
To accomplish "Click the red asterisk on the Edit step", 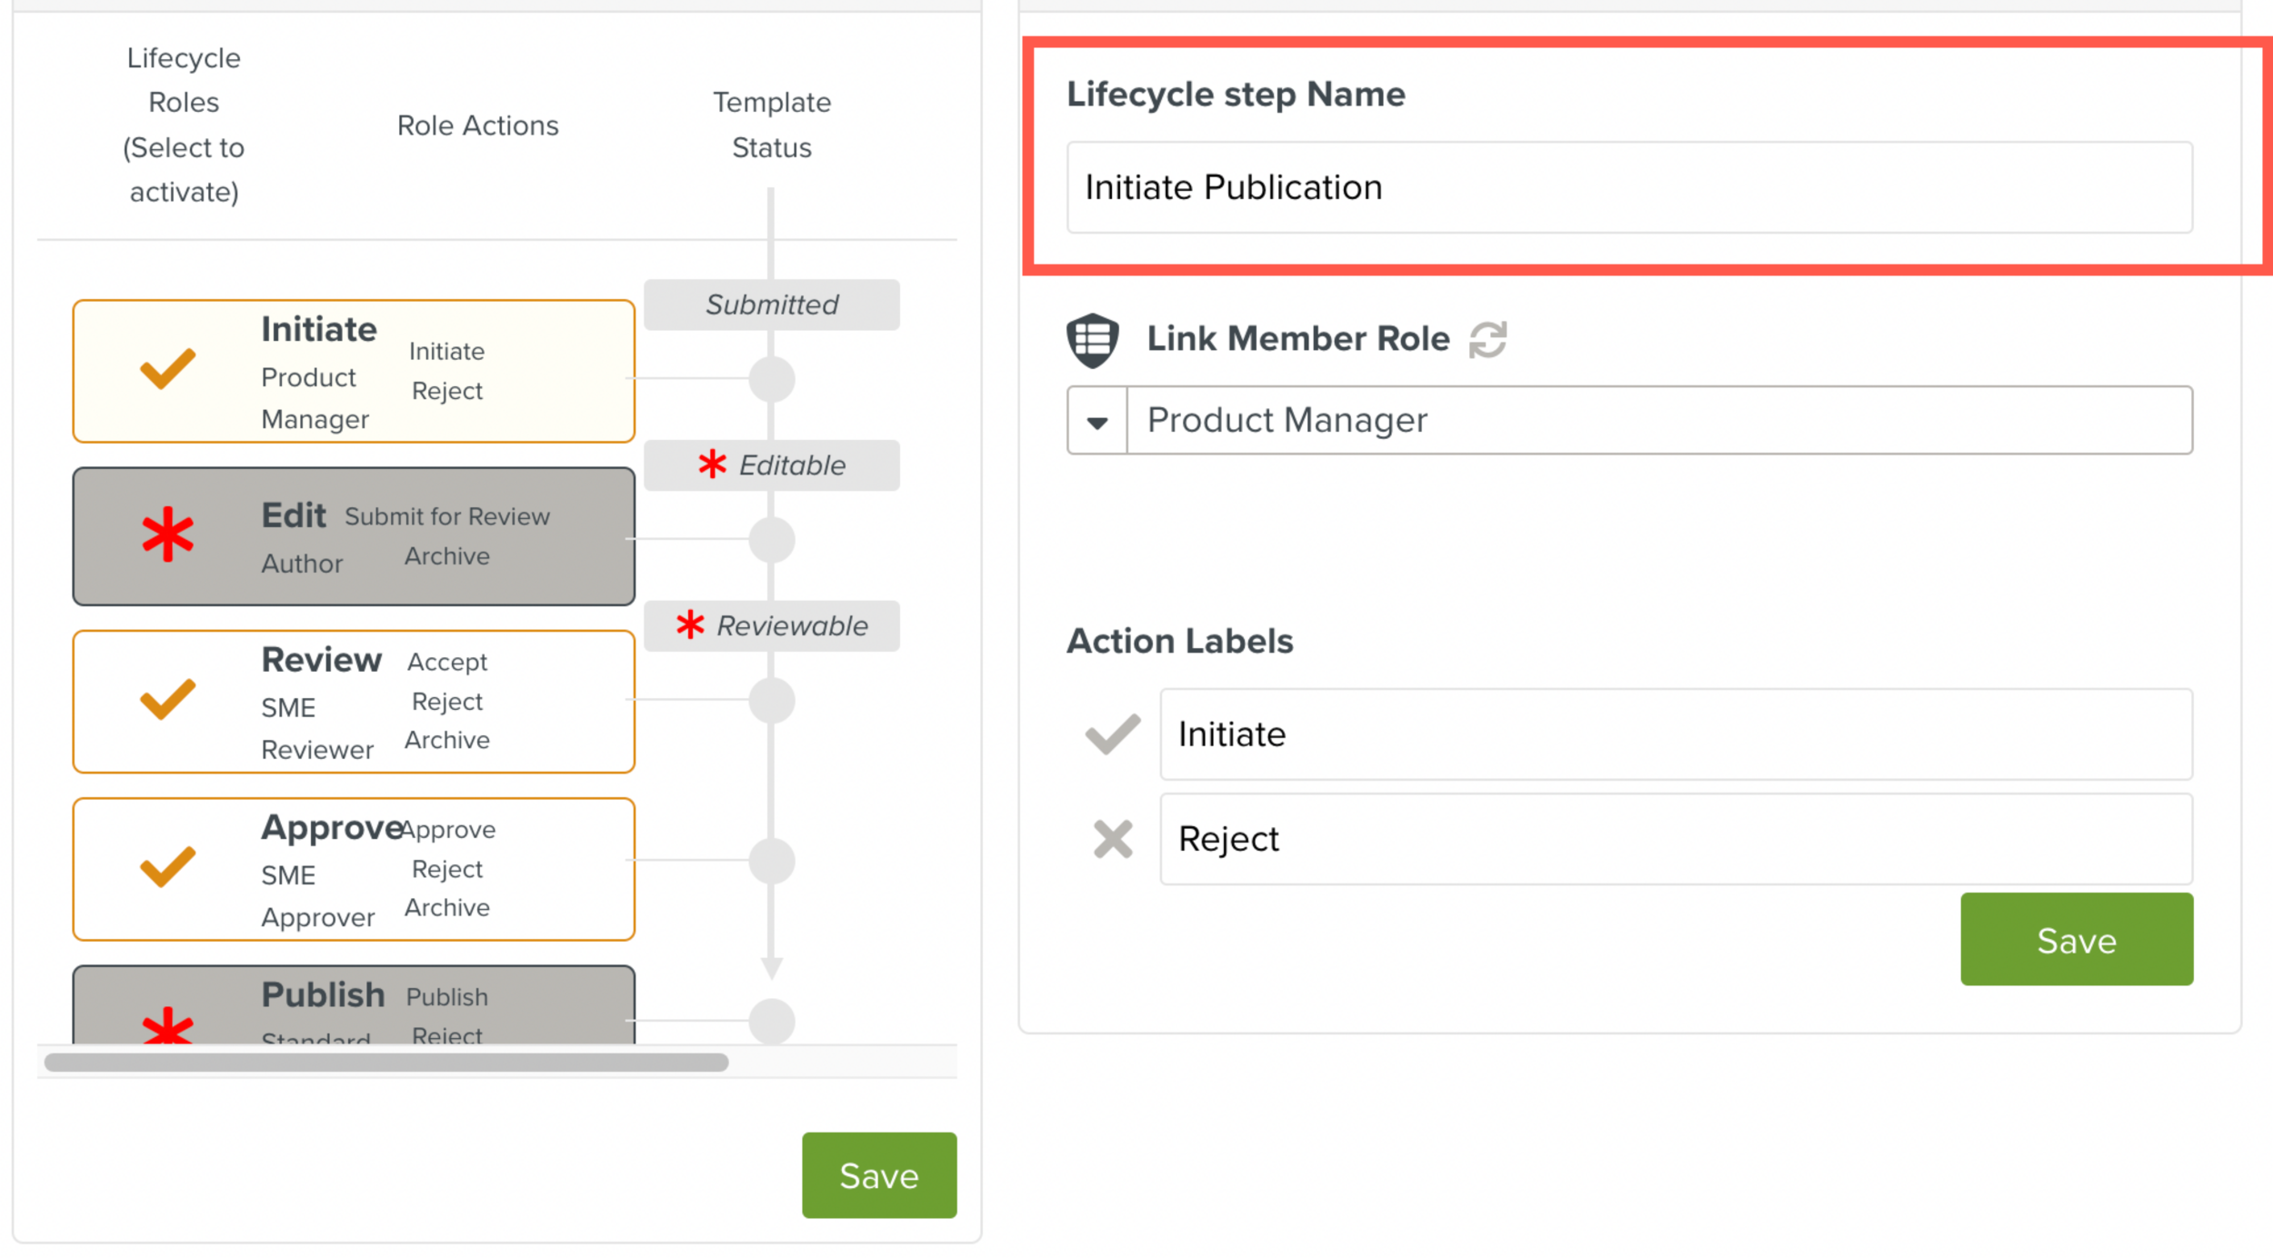I will 167,536.
